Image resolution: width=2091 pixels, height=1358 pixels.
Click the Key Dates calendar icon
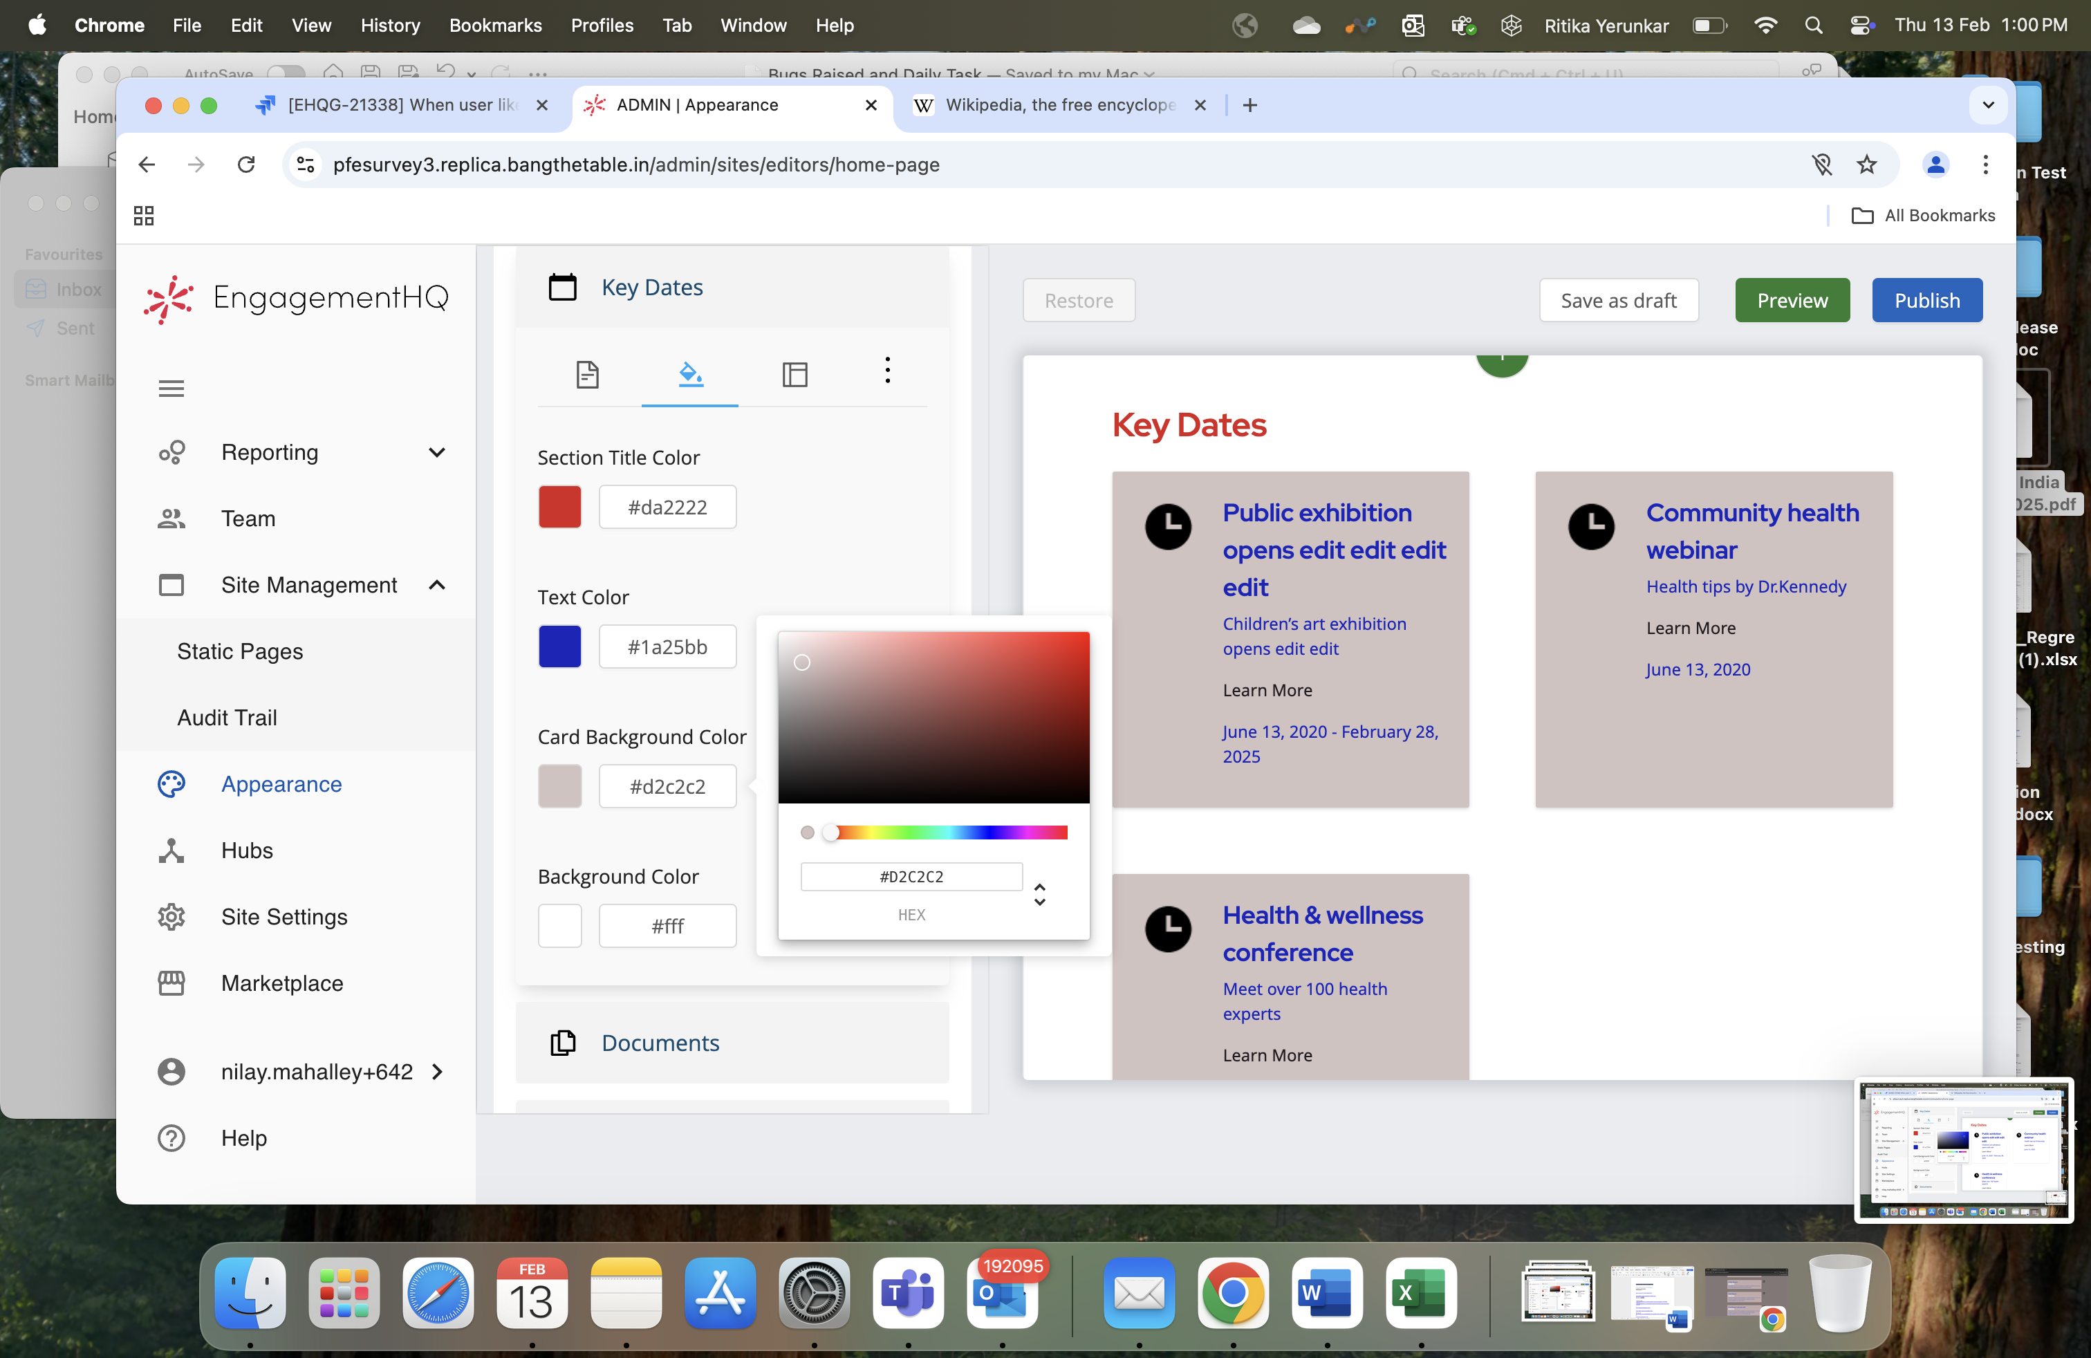(x=562, y=287)
